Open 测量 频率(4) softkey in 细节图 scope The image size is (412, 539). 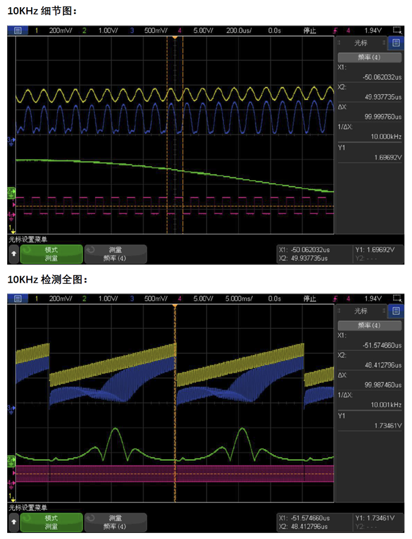[115, 254]
